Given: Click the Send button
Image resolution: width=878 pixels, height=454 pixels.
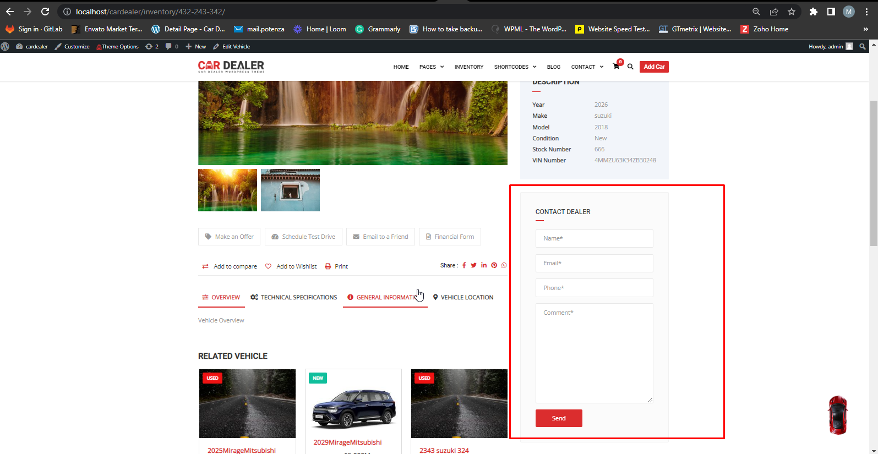Looking at the screenshot, I should [559, 418].
